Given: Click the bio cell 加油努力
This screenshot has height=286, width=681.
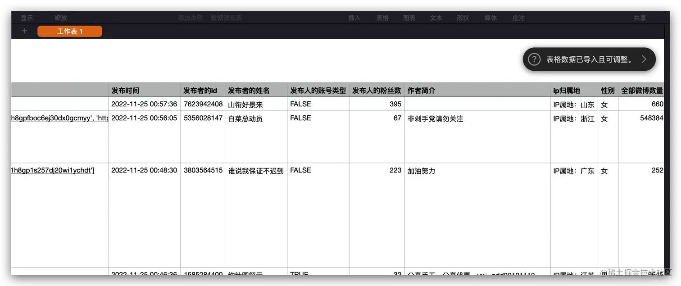Looking at the screenshot, I should pyautogui.click(x=477, y=215).
